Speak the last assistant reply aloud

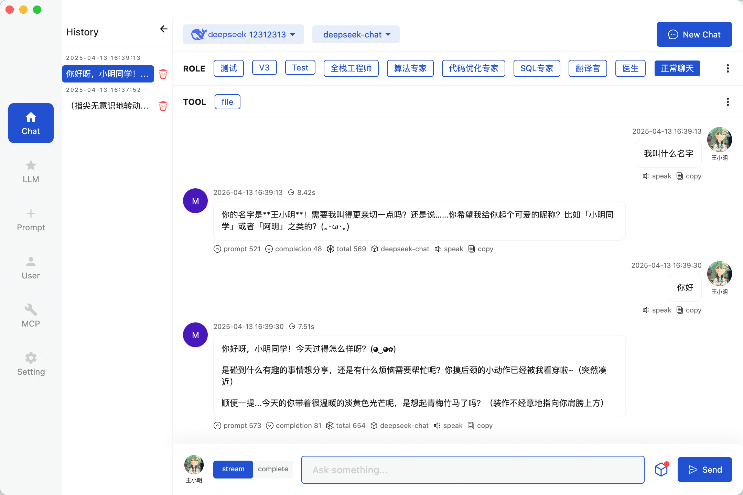448,426
